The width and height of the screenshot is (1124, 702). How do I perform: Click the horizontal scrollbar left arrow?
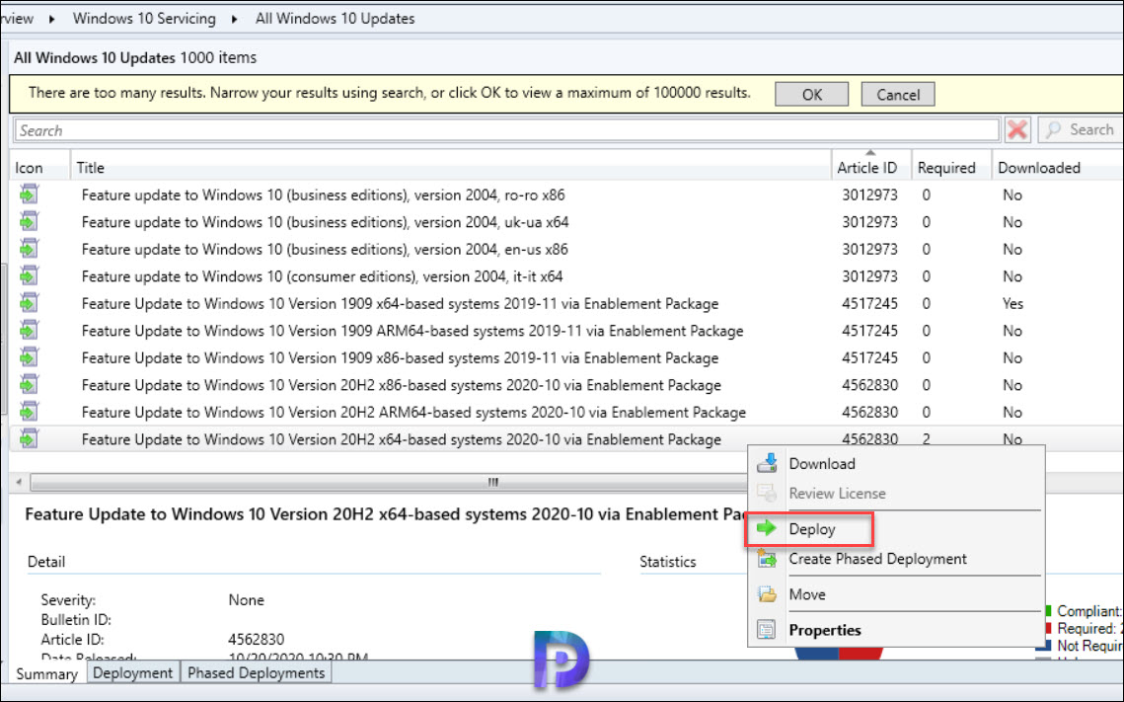[x=19, y=482]
